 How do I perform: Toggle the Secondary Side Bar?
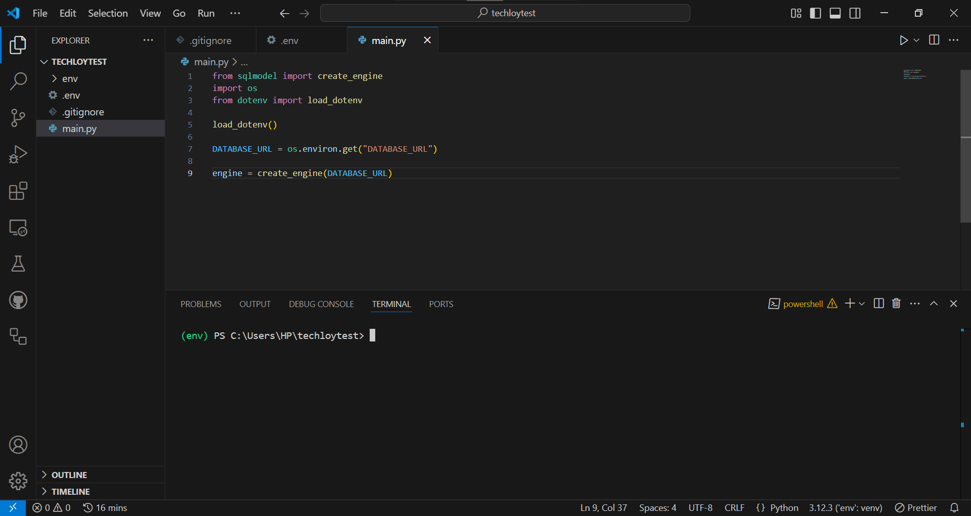point(855,13)
